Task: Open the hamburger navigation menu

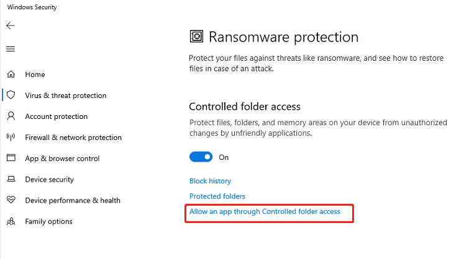Action: coord(11,49)
